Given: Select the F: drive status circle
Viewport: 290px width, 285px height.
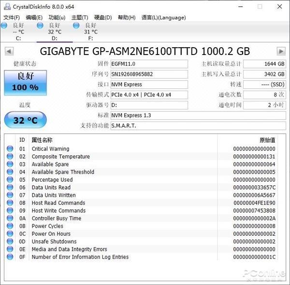Looking at the screenshot, I should tap(76, 26).
